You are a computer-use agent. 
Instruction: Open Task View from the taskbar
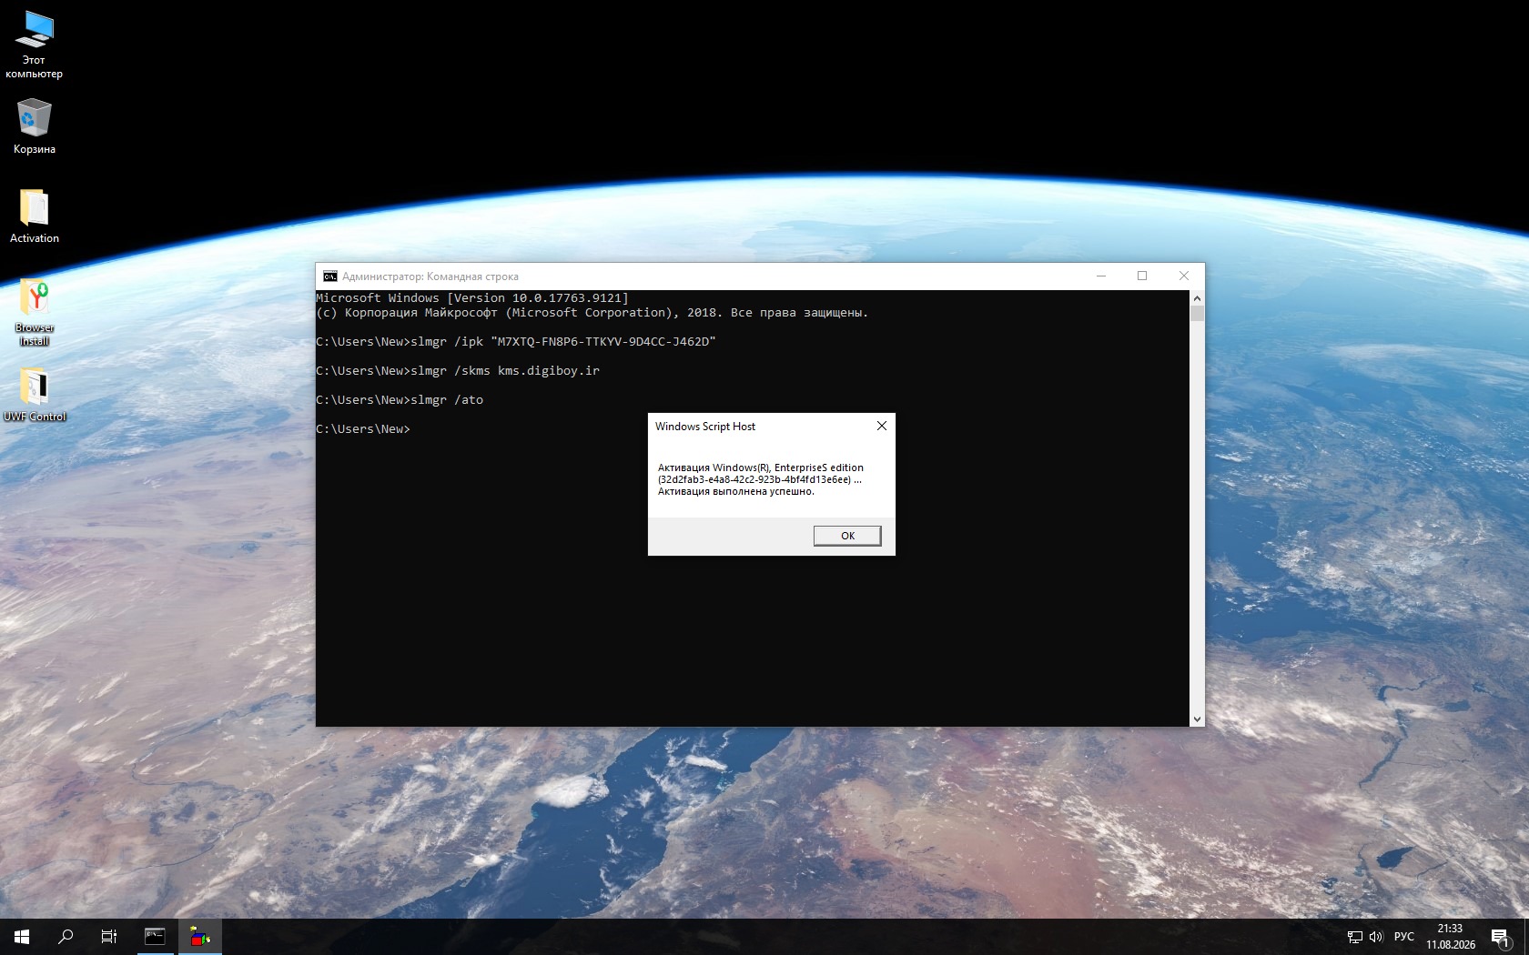pyautogui.click(x=109, y=937)
